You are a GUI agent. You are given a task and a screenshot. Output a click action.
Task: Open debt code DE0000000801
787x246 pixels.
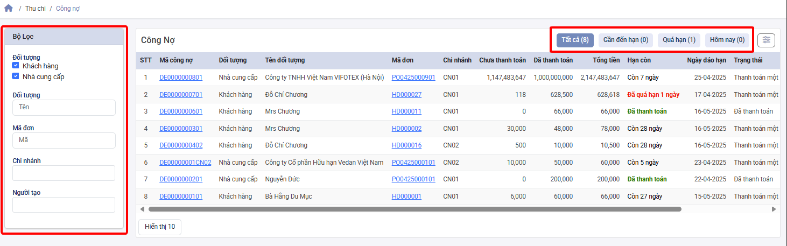[181, 78]
